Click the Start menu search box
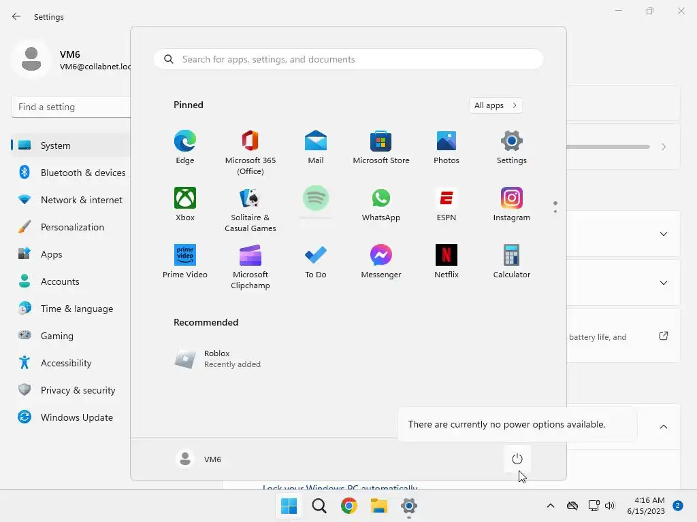The width and height of the screenshot is (697, 522). click(x=348, y=59)
